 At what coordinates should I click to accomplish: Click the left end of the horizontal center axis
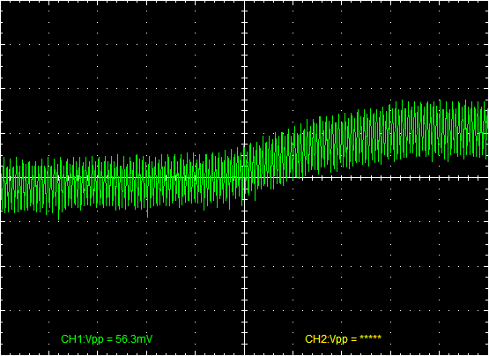coord(2,177)
